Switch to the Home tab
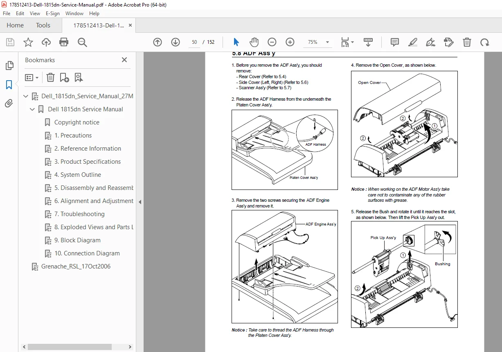The image size is (502, 352). click(15, 25)
